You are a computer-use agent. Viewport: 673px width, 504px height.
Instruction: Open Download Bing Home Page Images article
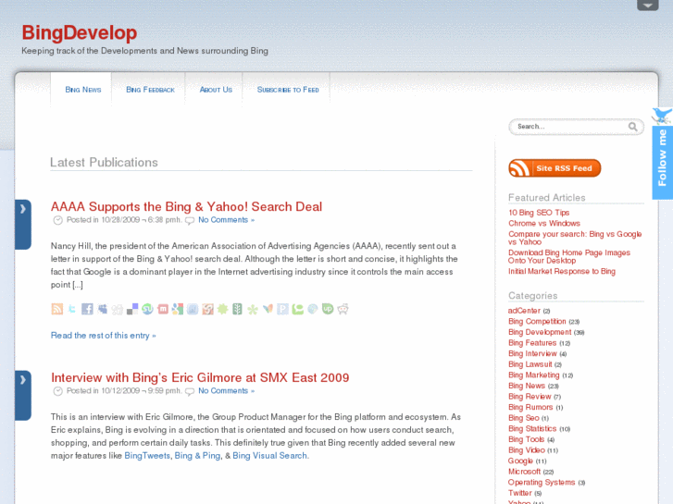pyautogui.click(x=569, y=256)
